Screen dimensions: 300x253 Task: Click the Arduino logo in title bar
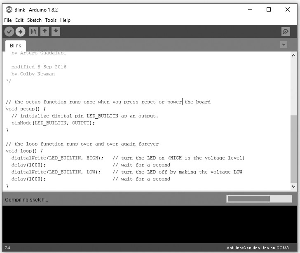(x=9, y=9)
